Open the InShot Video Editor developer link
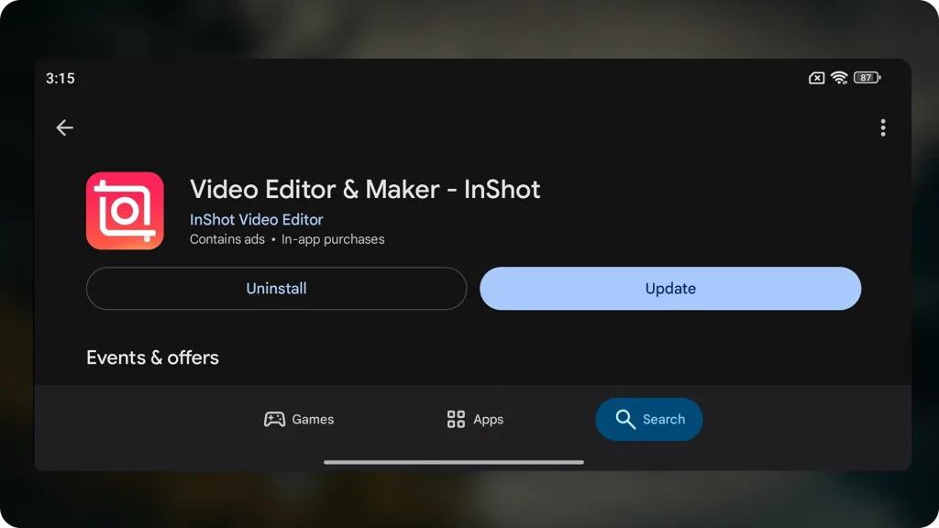 click(x=256, y=220)
